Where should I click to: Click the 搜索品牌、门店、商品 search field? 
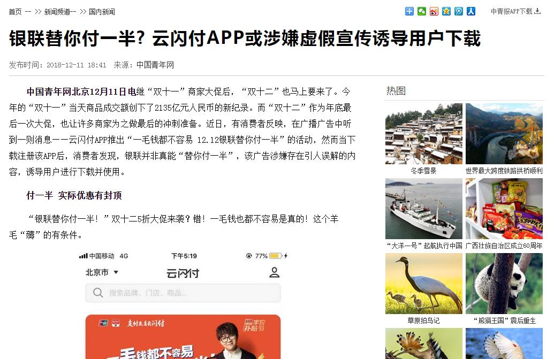183,293
